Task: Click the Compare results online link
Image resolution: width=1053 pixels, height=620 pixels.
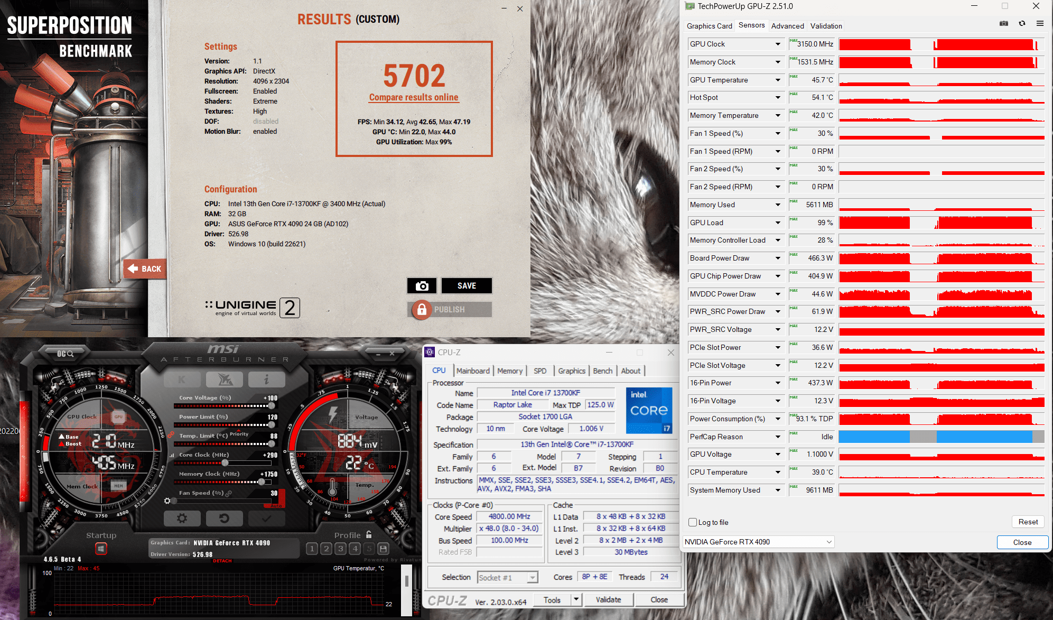Action: coord(414,97)
